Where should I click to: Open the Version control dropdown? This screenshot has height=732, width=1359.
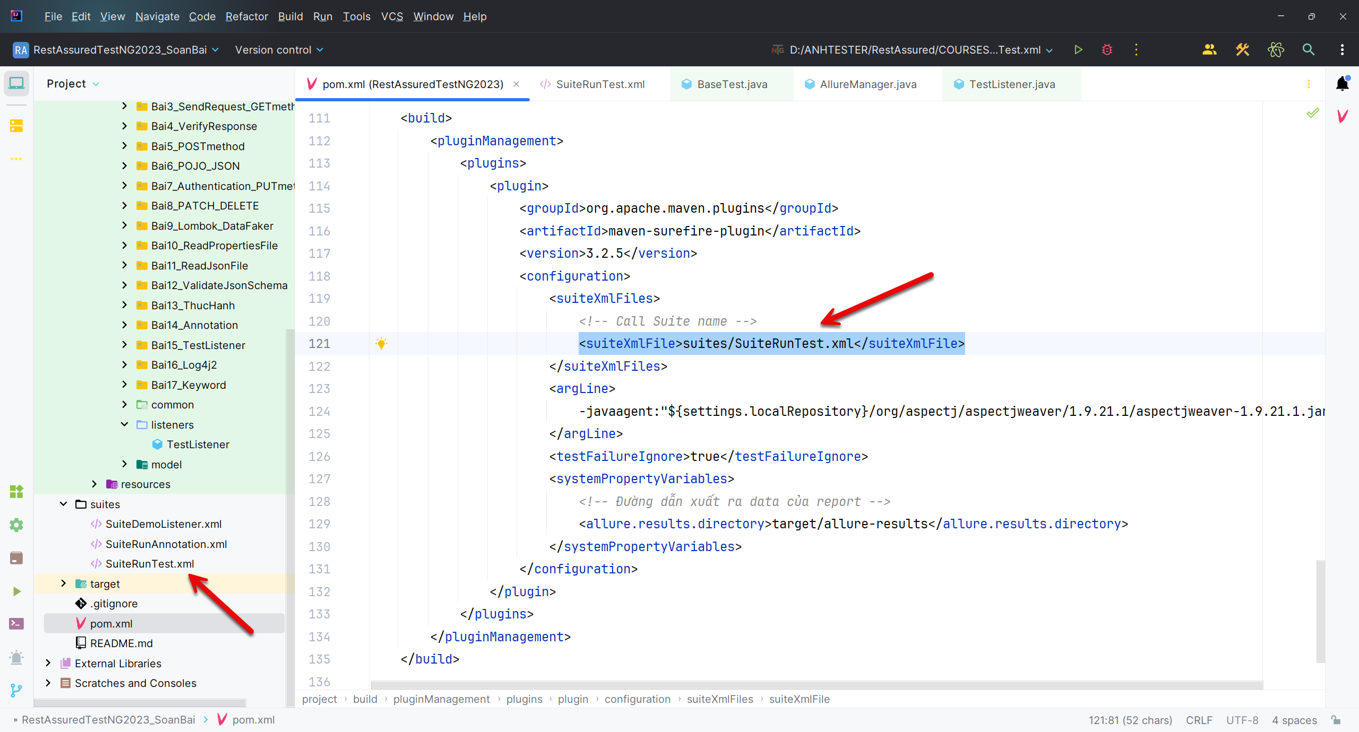click(x=279, y=50)
